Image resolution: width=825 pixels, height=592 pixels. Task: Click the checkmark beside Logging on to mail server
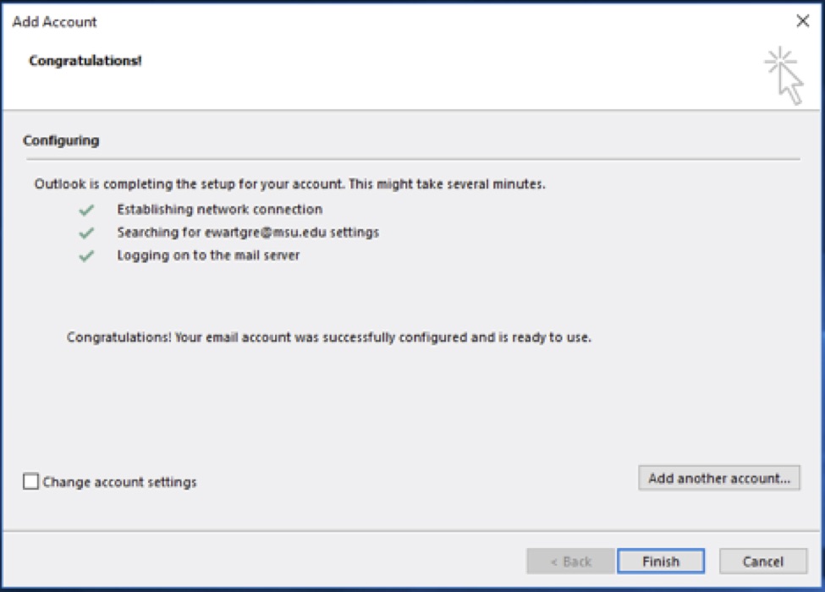(x=85, y=256)
